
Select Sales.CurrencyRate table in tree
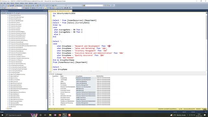pos(15,80)
